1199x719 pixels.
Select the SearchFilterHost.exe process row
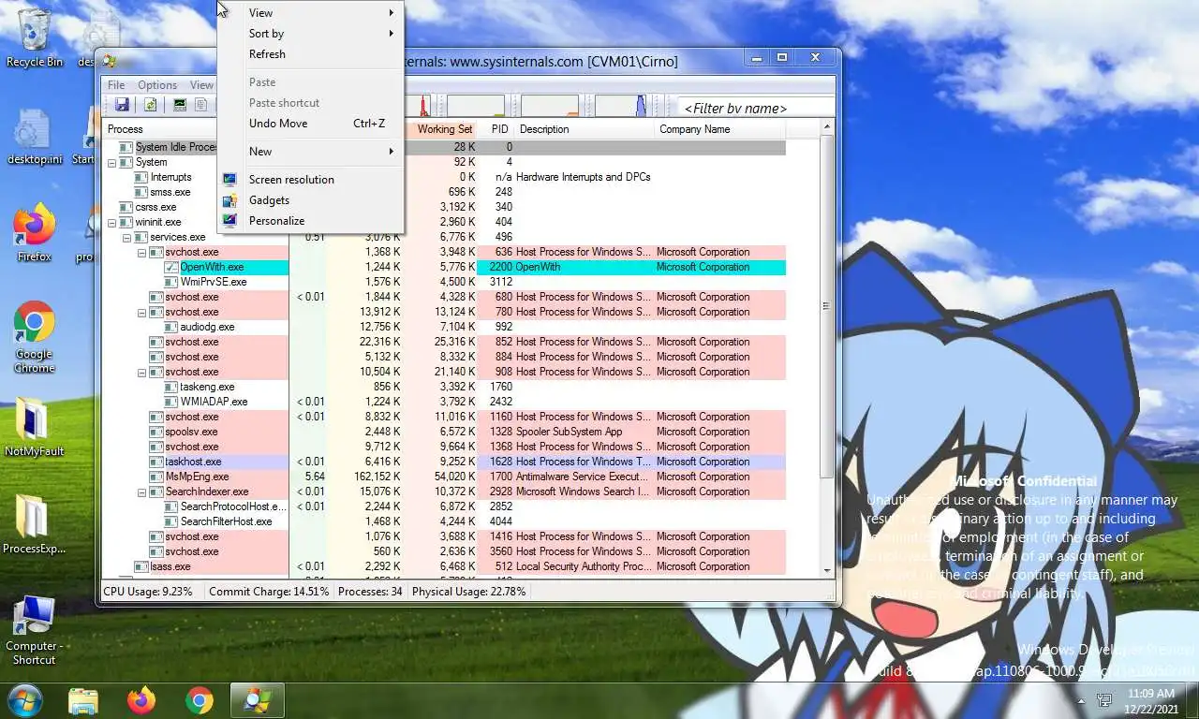[444, 521]
